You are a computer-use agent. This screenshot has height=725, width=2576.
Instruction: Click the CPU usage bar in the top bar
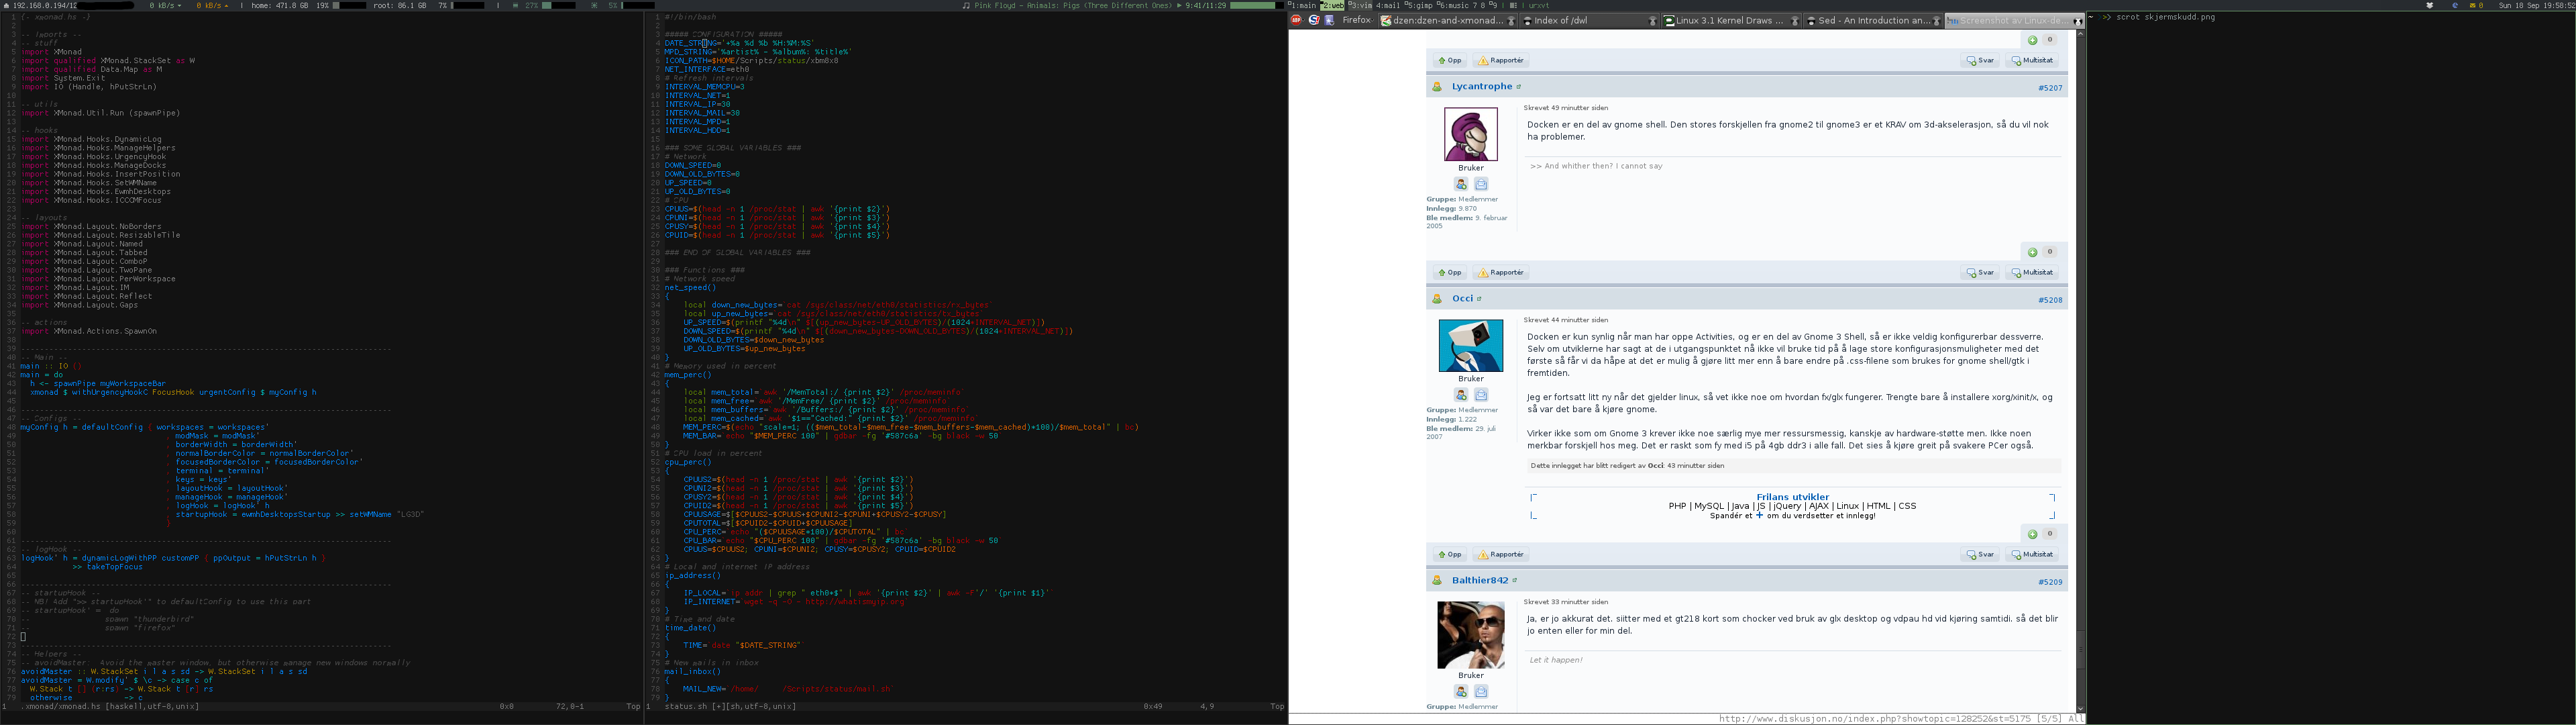coord(638,5)
